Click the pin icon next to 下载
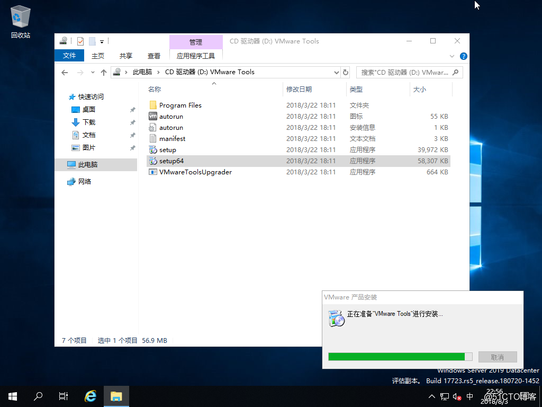542x407 pixels. pyautogui.click(x=132, y=122)
